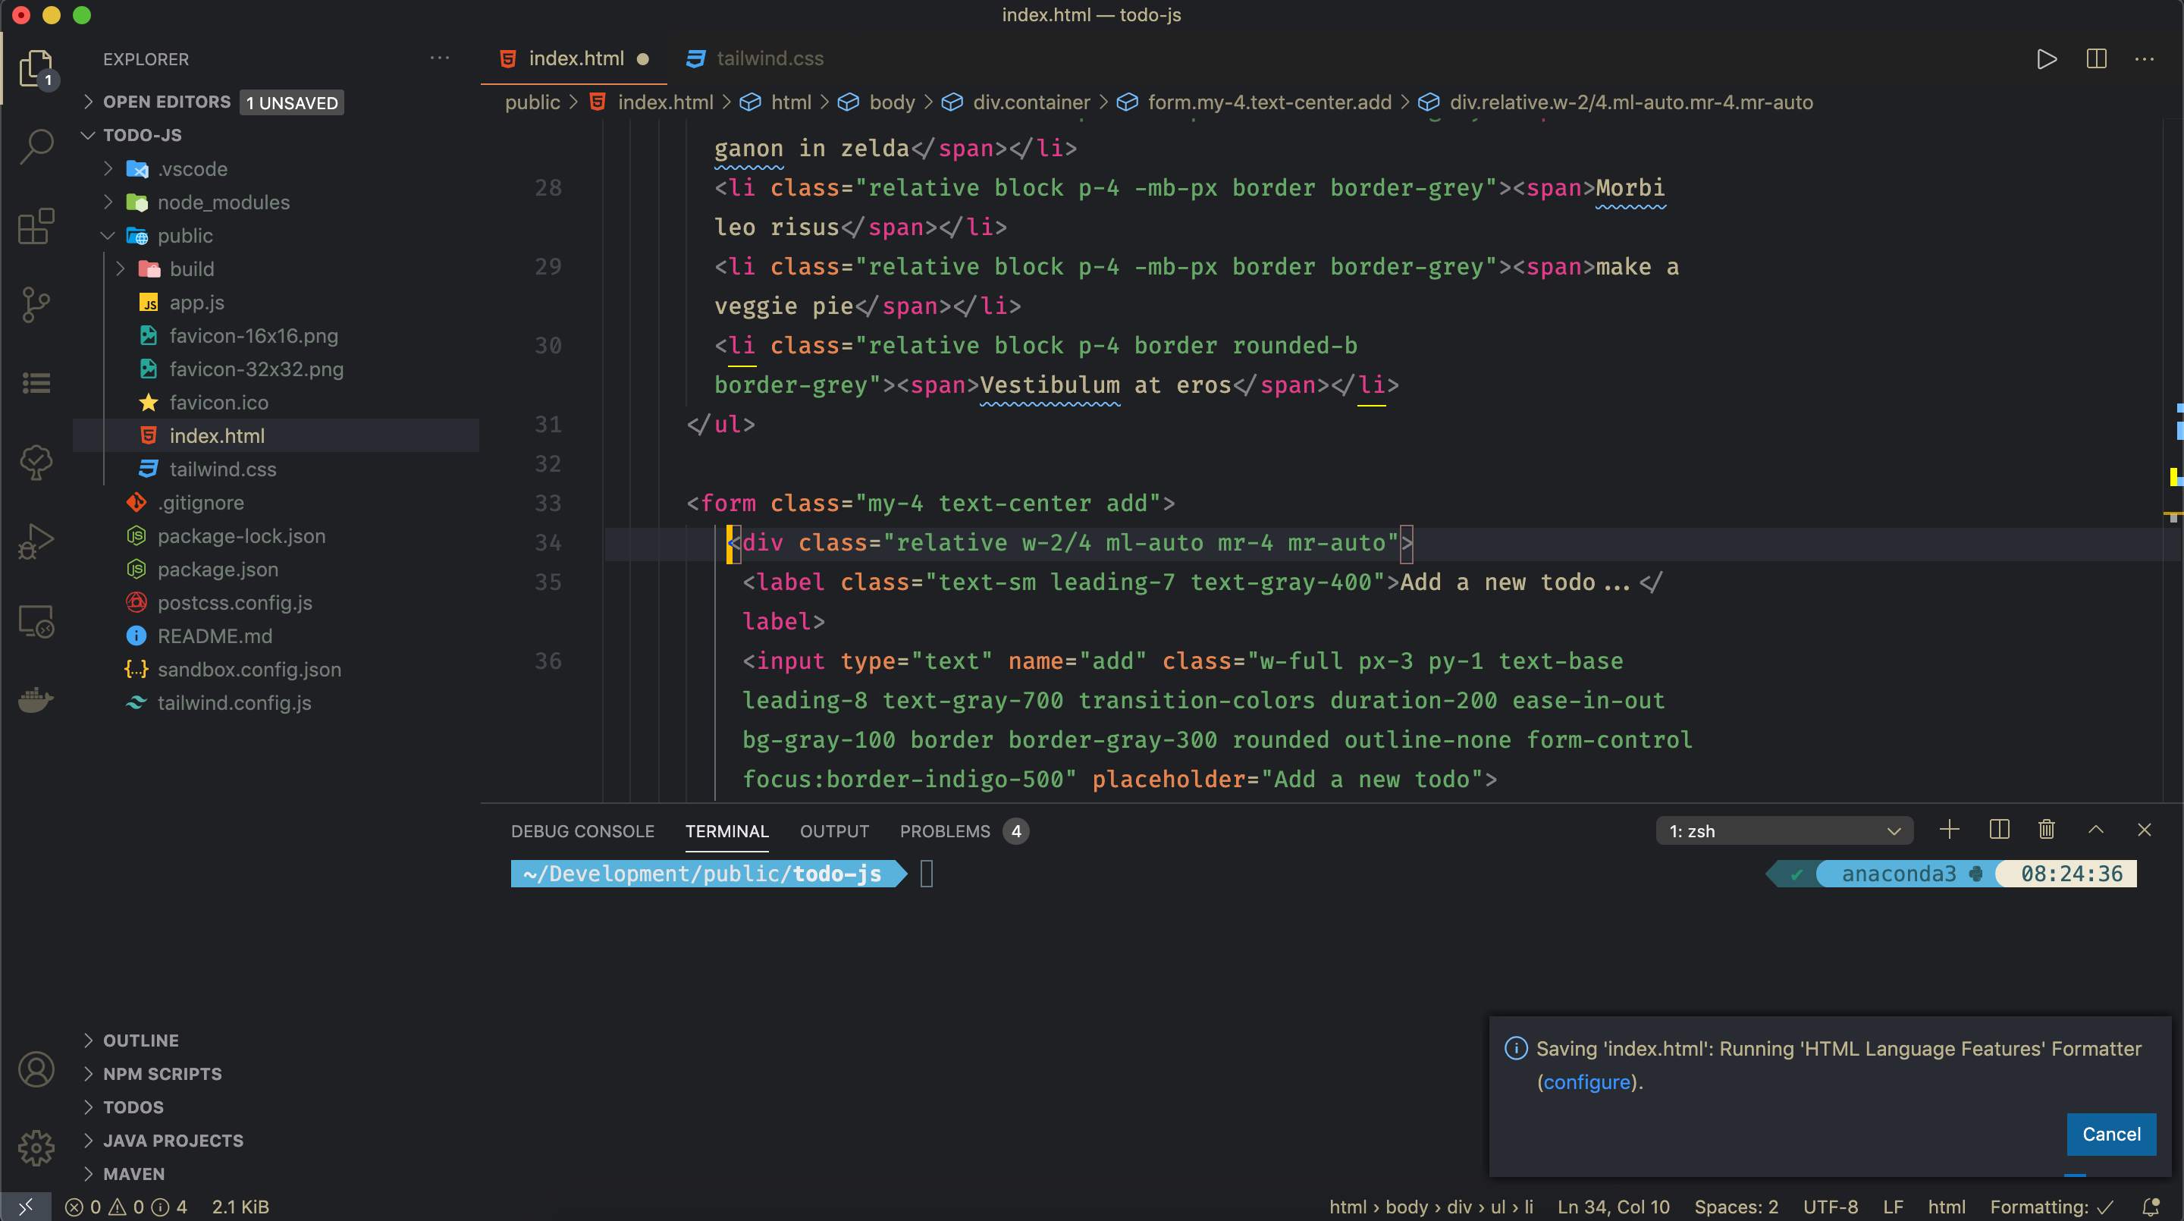Kill the terminal using the trash icon
Screen dimensions: 2184x1221
pyautogui.click(x=2046, y=830)
